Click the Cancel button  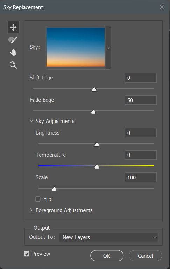[x=145, y=256]
